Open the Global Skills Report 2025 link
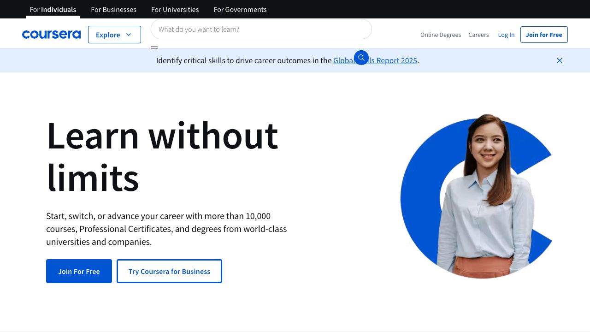590x332 pixels. pos(392,60)
